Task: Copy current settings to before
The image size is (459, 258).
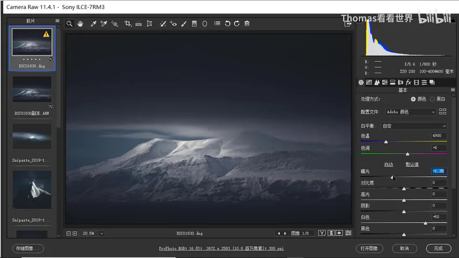Action: (x=339, y=233)
